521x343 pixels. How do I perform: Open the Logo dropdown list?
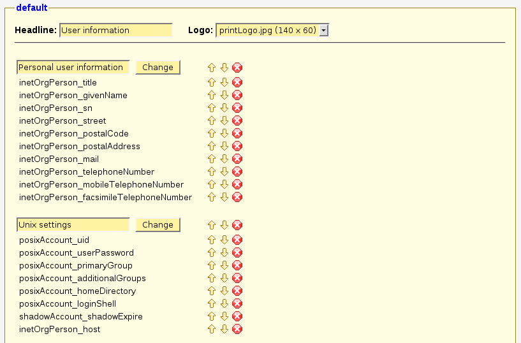(323, 30)
